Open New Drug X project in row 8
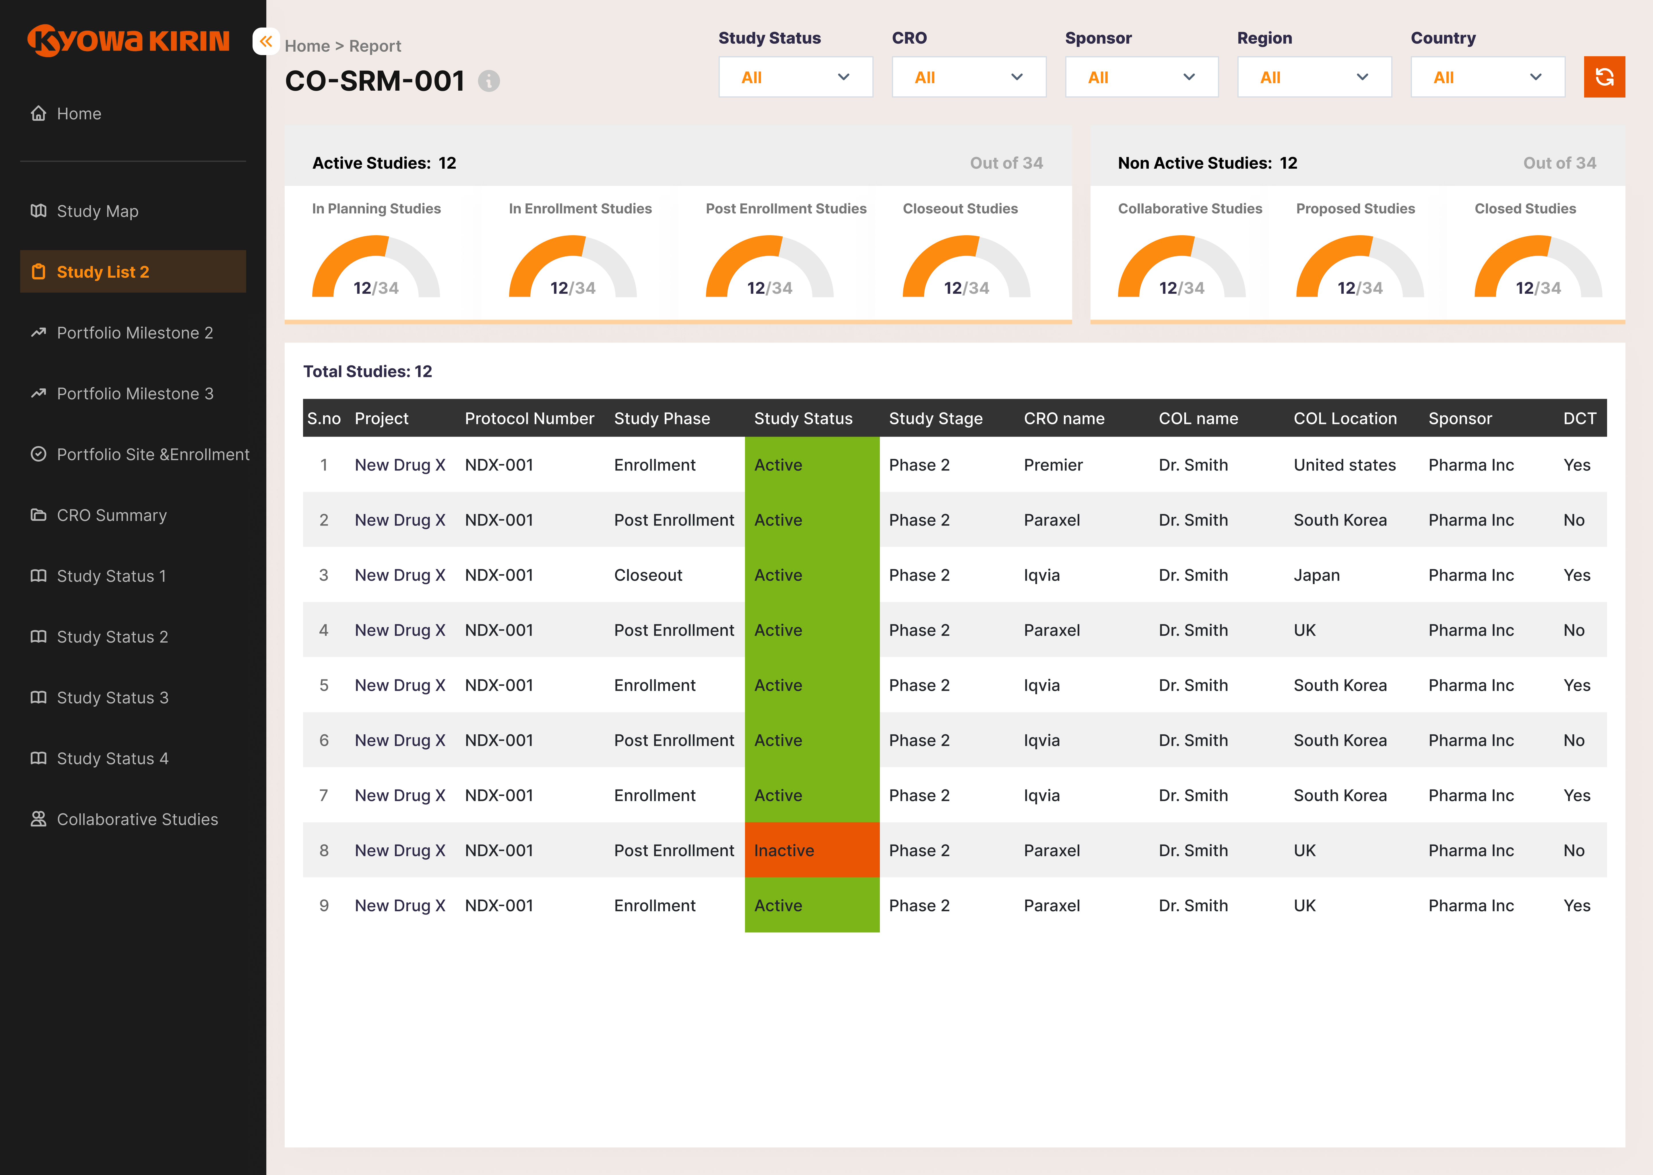The height and width of the screenshot is (1175, 1653). (400, 851)
